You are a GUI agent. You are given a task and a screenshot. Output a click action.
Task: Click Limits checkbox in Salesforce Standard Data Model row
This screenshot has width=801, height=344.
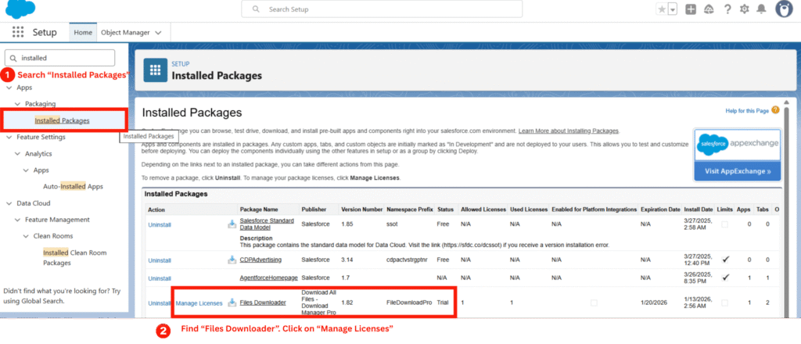point(725,224)
